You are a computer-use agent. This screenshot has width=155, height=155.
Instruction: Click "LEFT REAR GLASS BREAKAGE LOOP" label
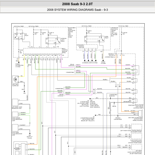17,108
